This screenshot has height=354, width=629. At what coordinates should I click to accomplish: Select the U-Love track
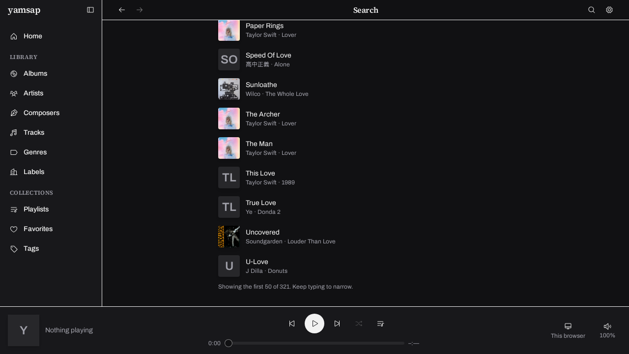click(x=366, y=266)
